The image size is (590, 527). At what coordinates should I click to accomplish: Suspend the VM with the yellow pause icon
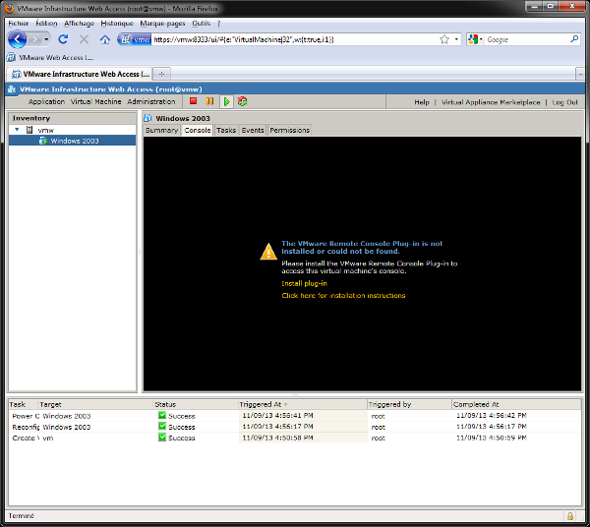[210, 101]
